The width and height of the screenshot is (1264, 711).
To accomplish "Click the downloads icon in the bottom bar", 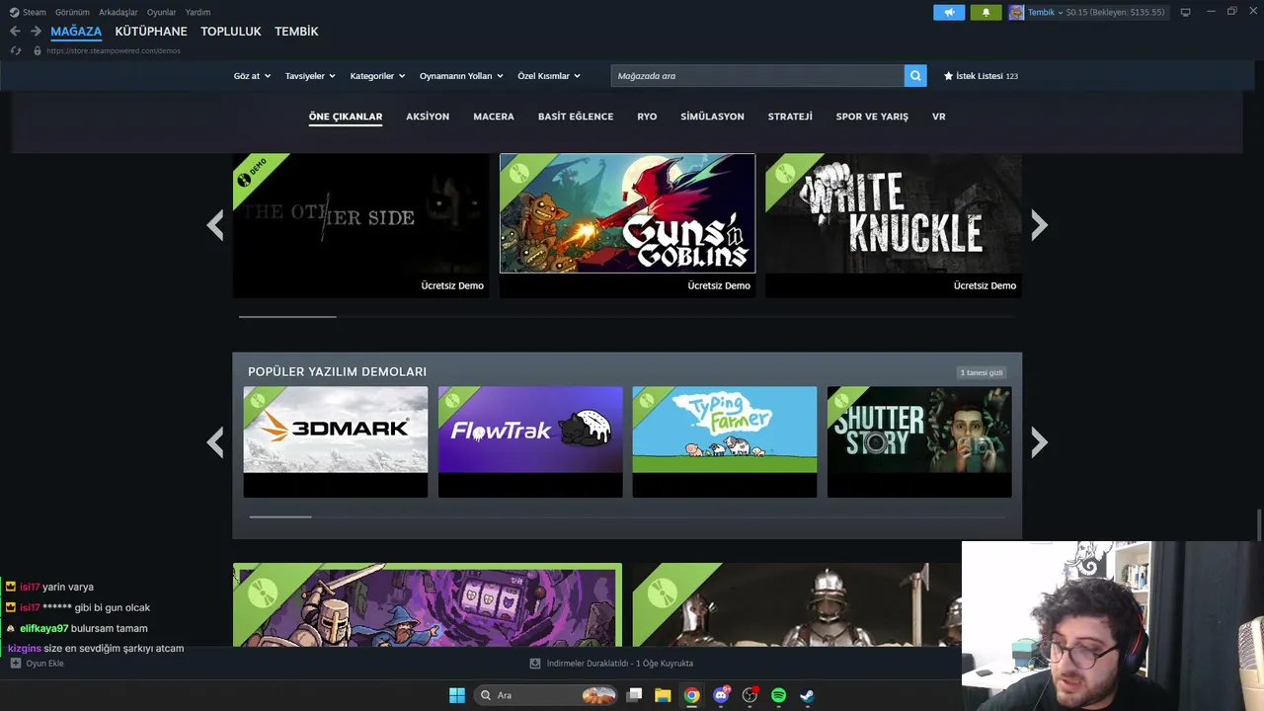I will [535, 664].
